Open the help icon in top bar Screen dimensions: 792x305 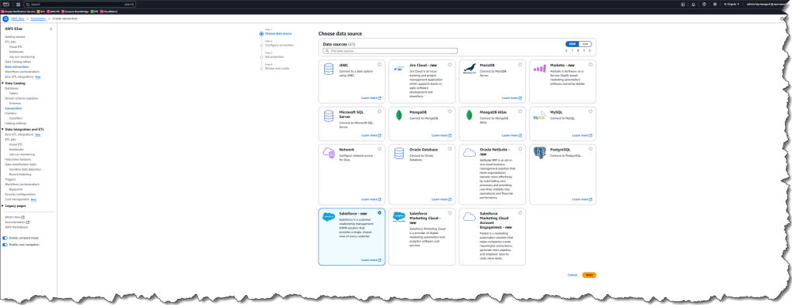[704, 4]
